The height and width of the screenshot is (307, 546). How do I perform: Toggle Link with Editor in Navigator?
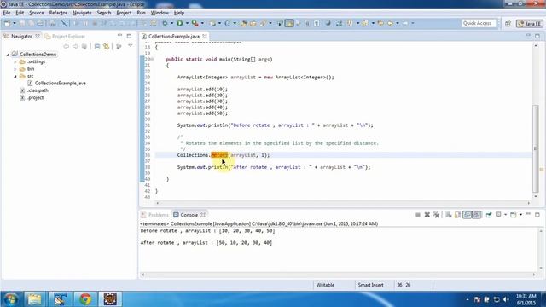coord(106,46)
